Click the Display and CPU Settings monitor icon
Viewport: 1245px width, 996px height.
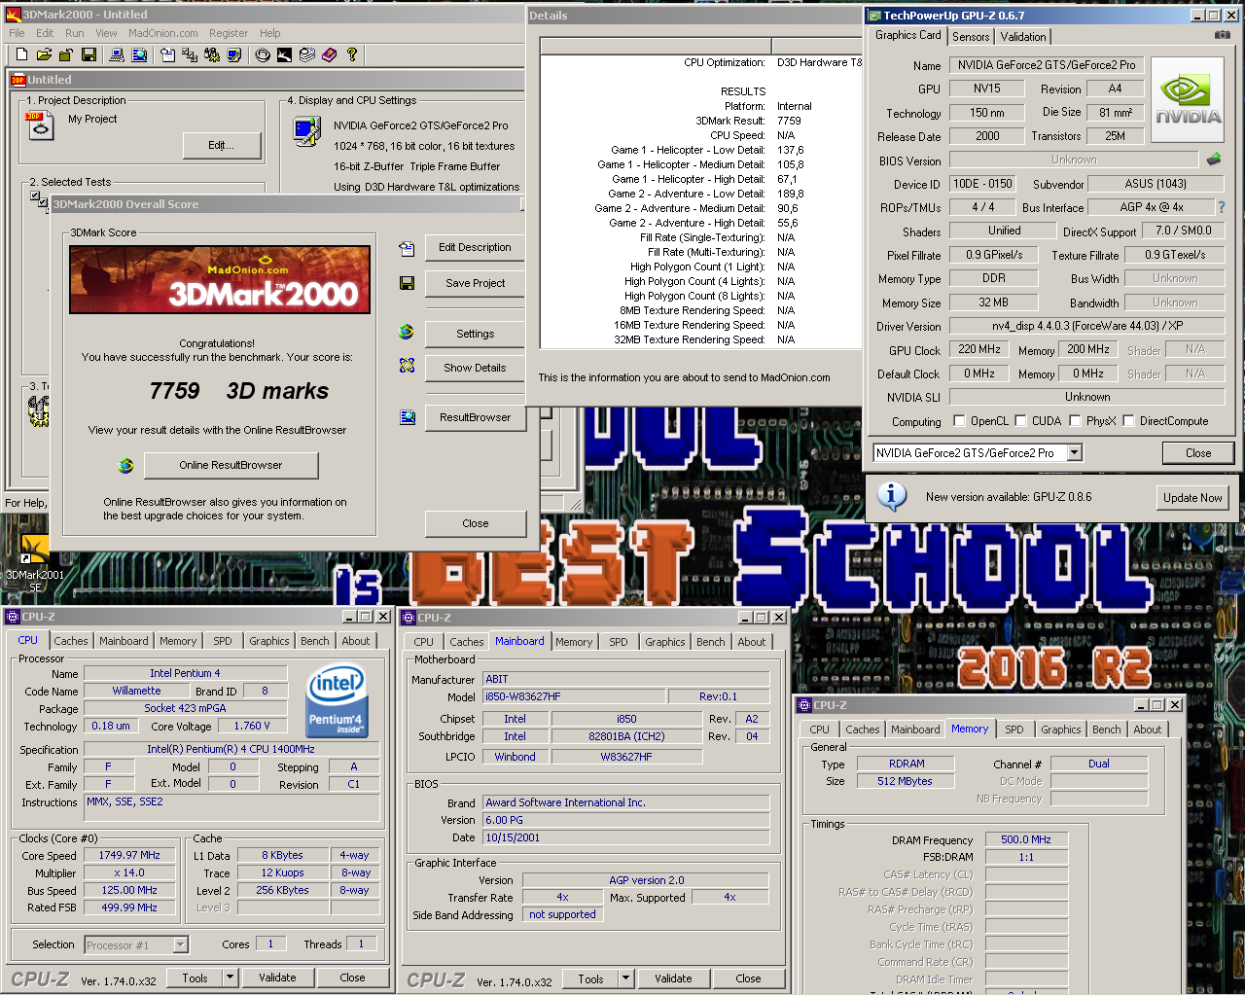307,131
